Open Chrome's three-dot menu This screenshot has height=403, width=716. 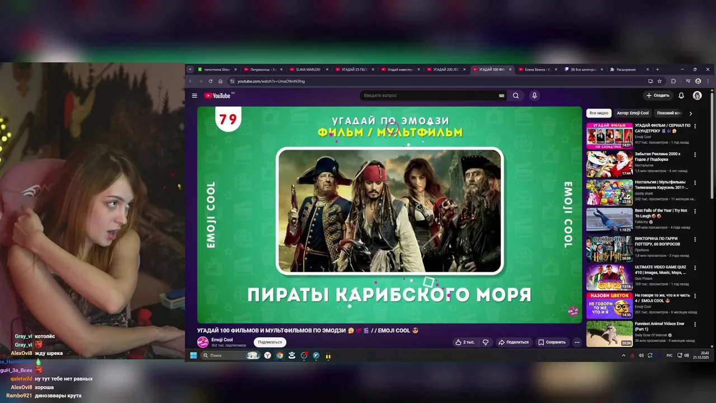(708, 81)
